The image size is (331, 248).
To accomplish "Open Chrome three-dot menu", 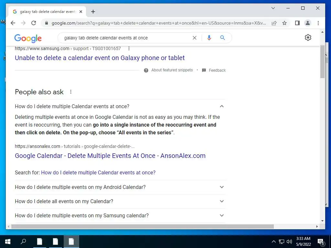I will coord(318,23).
